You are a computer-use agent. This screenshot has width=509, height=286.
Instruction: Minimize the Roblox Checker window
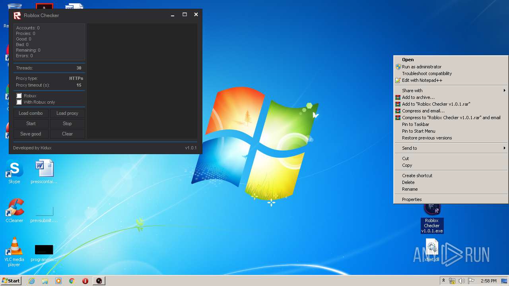173,15
